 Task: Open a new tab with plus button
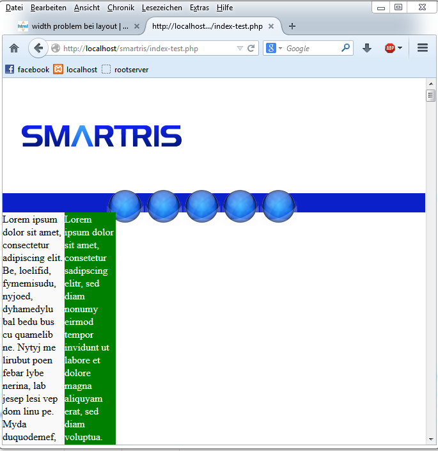292,26
